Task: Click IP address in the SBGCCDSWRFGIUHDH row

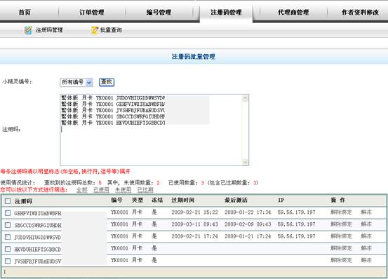Action: 297,224
